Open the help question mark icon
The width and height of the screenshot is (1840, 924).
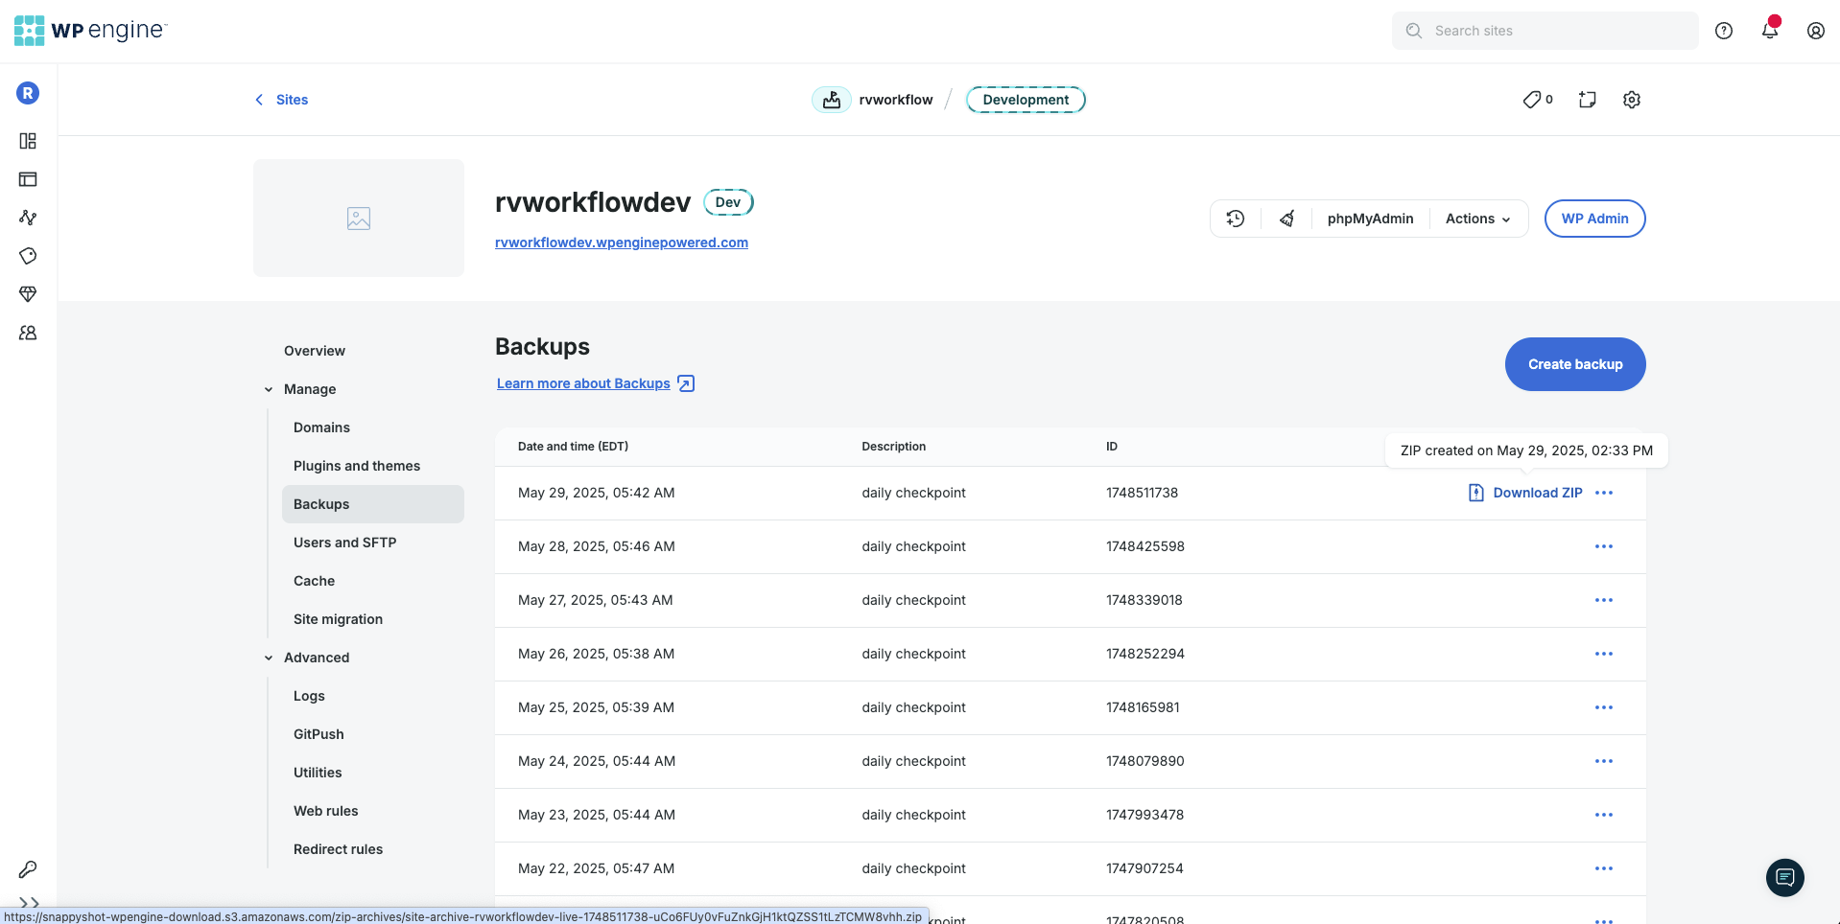tap(1724, 31)
